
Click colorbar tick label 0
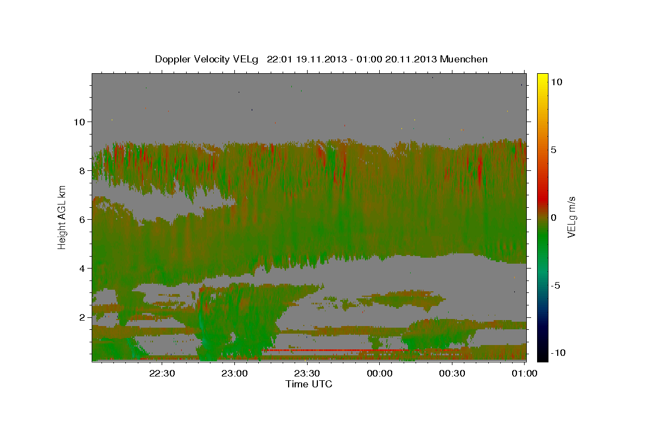[x=554, y=218]
